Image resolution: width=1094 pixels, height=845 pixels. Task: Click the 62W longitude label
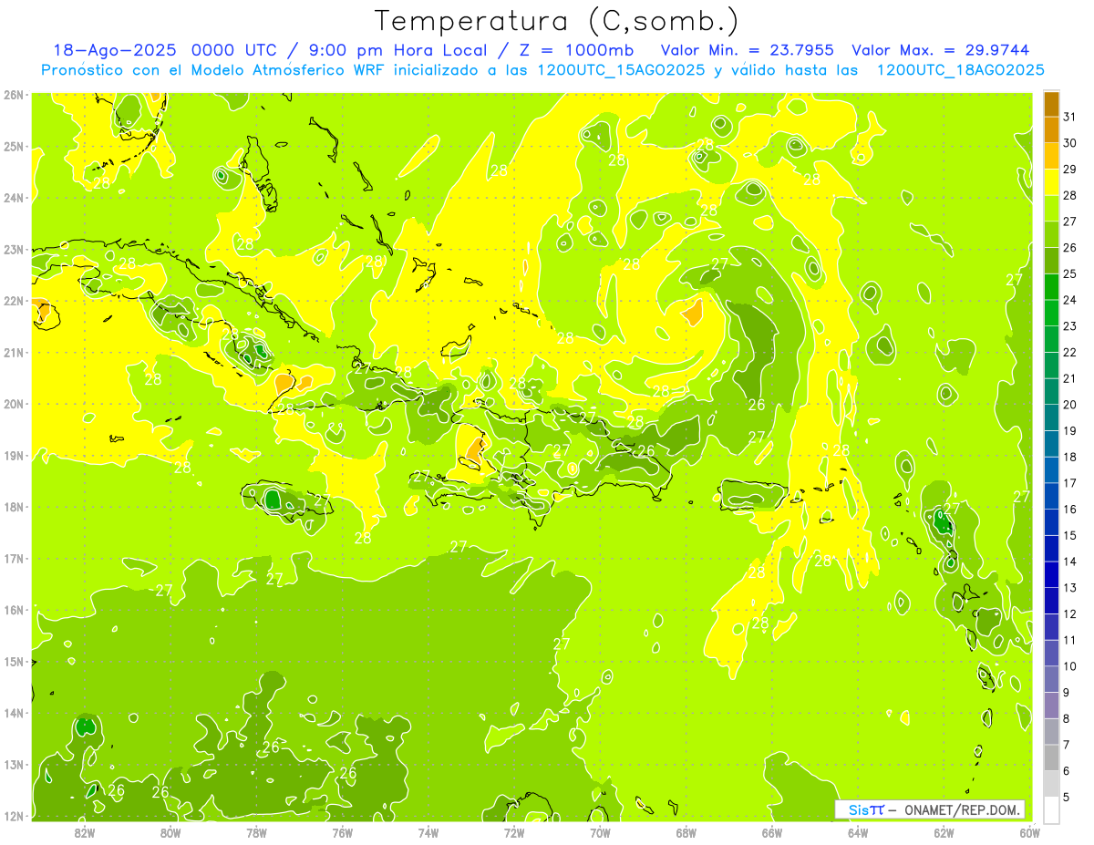[x=944, y=831]
